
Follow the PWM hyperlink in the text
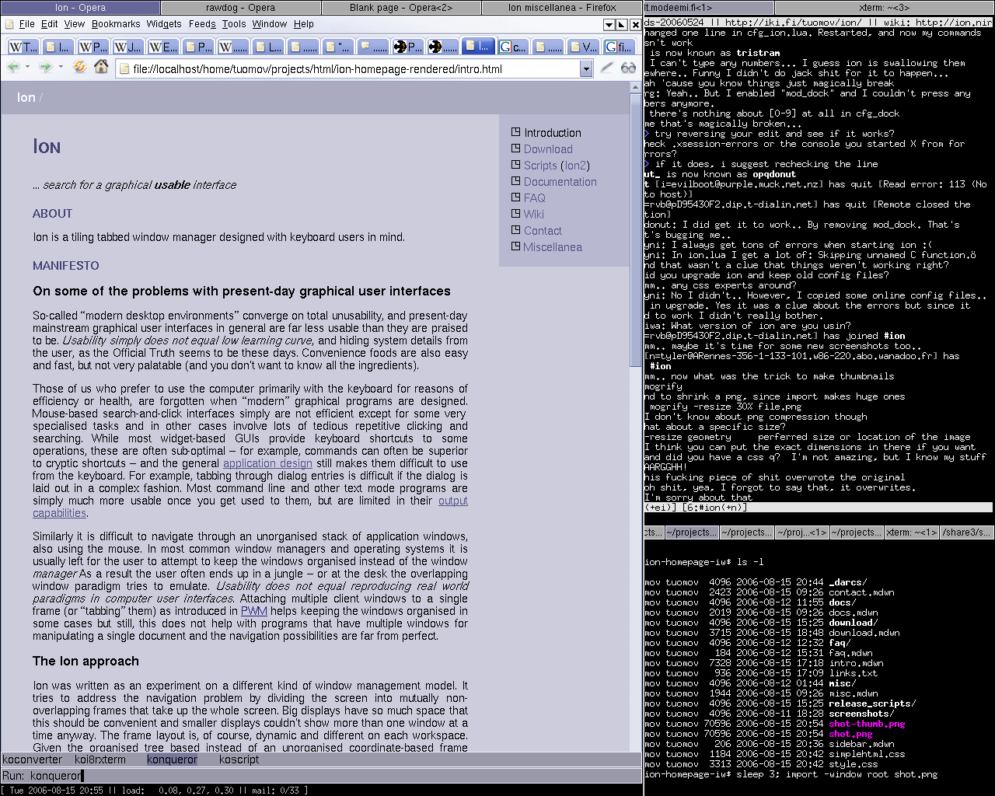point(253,611)
